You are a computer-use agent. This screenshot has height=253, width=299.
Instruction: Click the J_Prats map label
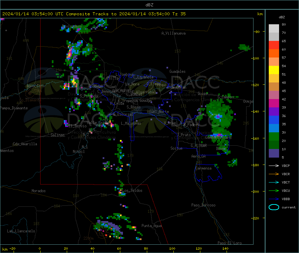[x=184, y=135]
